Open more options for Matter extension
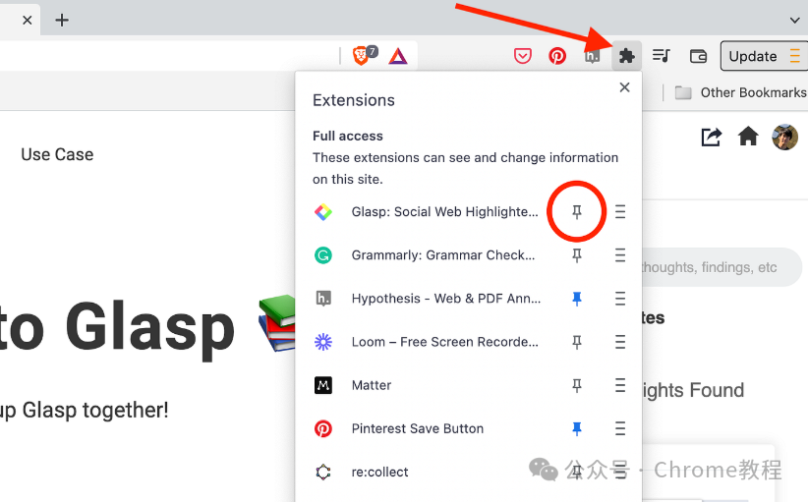Image resolution: width=808 pixels, height=502 pixels. tap(620, 385)
